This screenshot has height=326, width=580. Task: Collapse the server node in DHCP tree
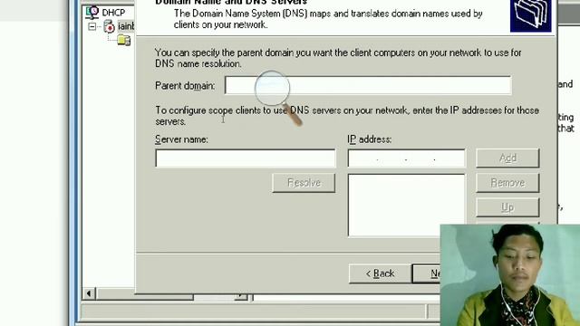click(x=92, y=26)
